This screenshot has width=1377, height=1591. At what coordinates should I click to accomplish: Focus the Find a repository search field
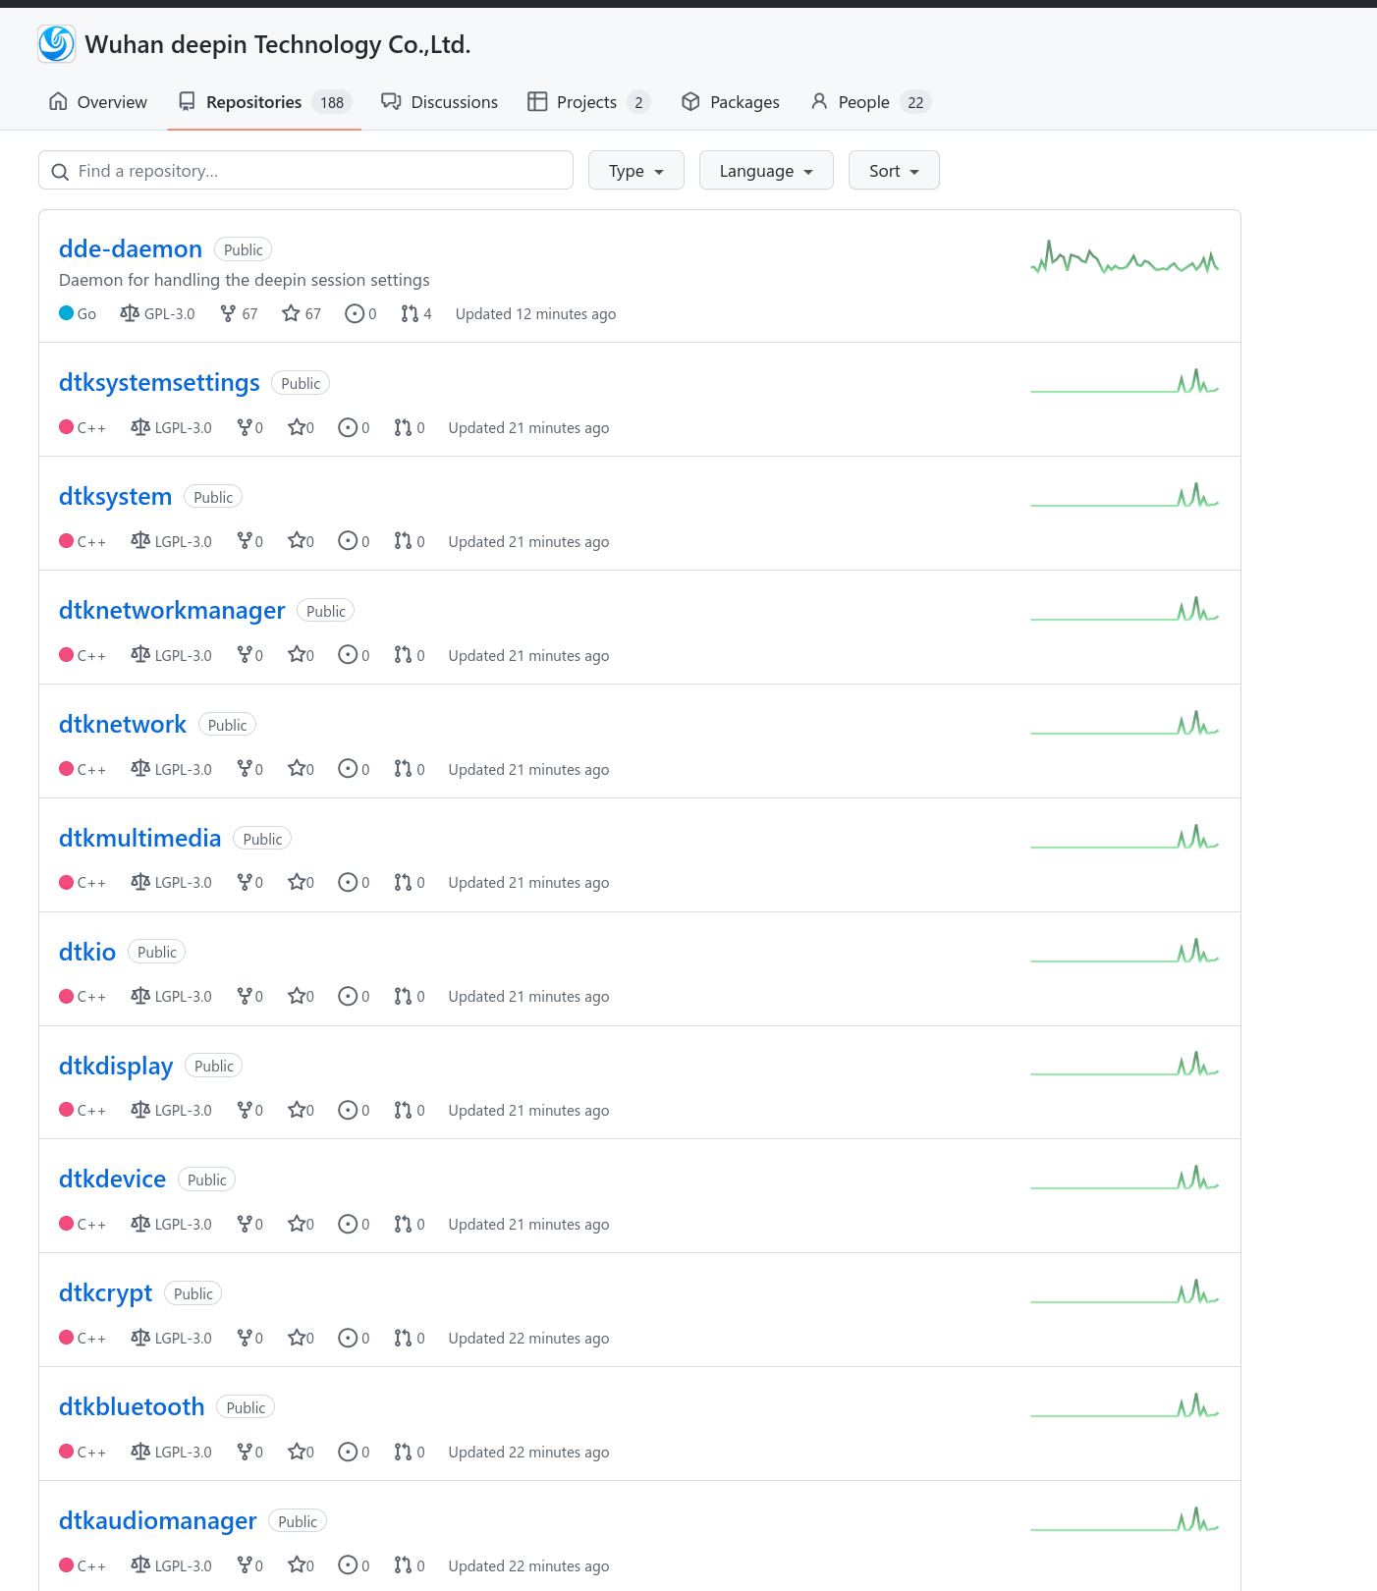pos(305,170)
